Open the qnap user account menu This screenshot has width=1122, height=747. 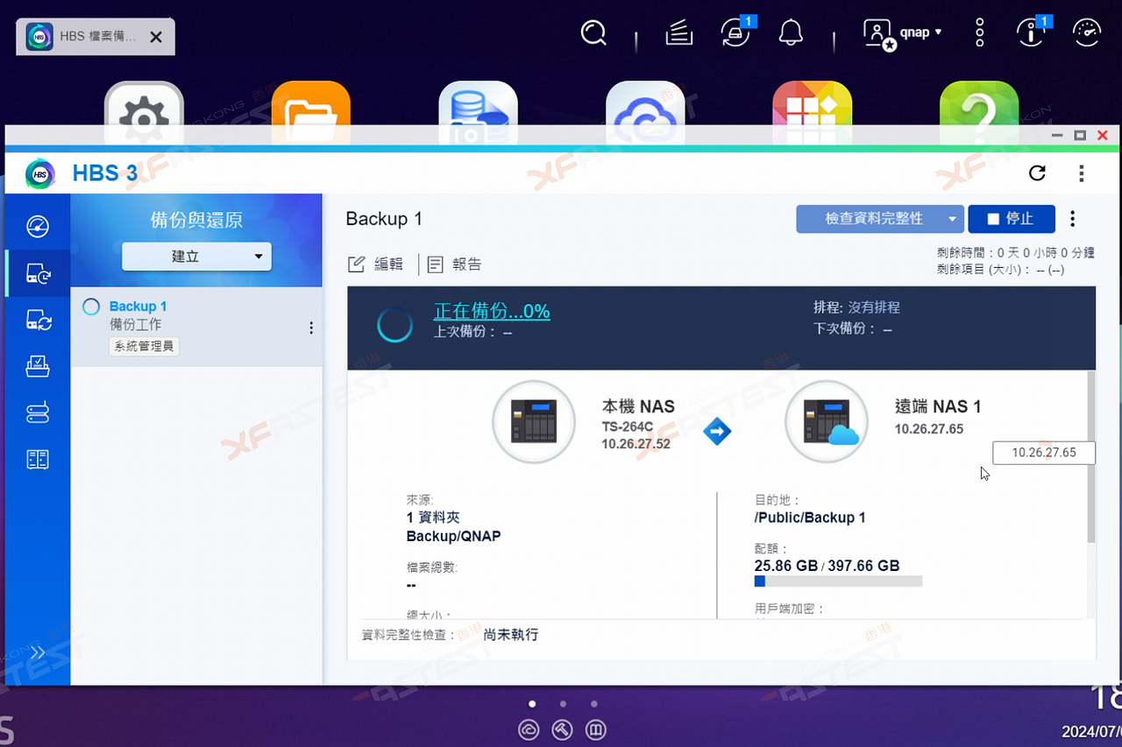pos(902,33)
